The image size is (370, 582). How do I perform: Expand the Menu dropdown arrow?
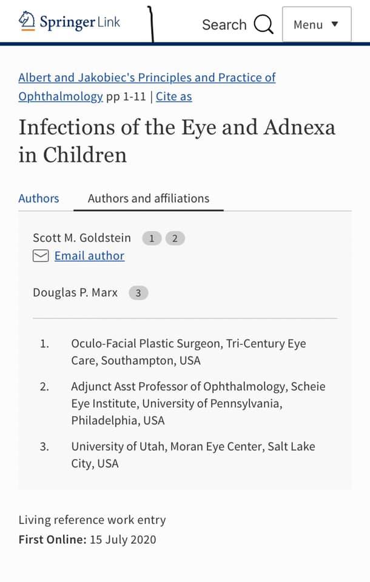[x=335, y=24]
